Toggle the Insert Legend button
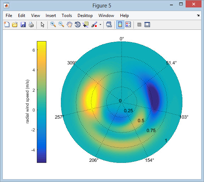The image size is (204, 182). click(x=128, y=24)
